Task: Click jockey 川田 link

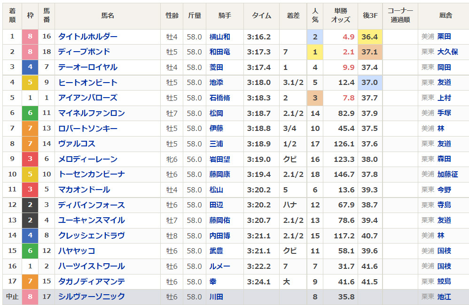Action: coord(216,297)
